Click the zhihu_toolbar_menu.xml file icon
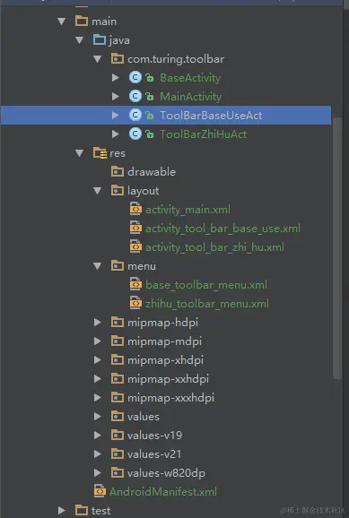349x518 pixels. click(135, 303)
